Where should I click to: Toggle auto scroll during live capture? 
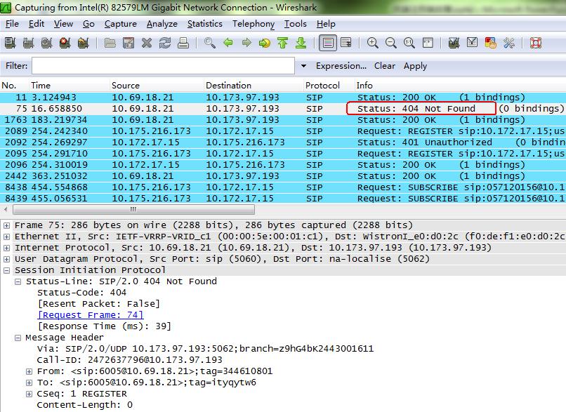346,43
